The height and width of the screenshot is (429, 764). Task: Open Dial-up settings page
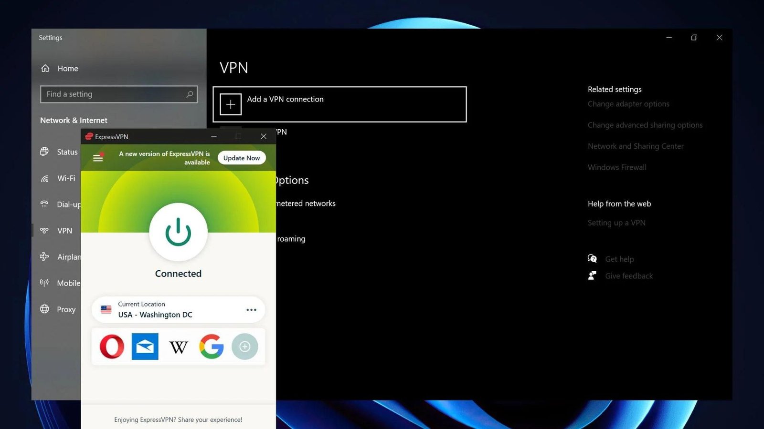69,204
